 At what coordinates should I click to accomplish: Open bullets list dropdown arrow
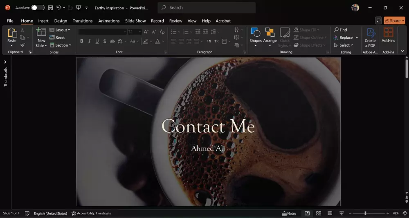coord(179,32)
